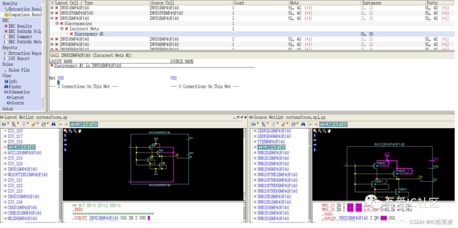Select TIELBWP40P140 in layout netlist tree

coord(22,147)
